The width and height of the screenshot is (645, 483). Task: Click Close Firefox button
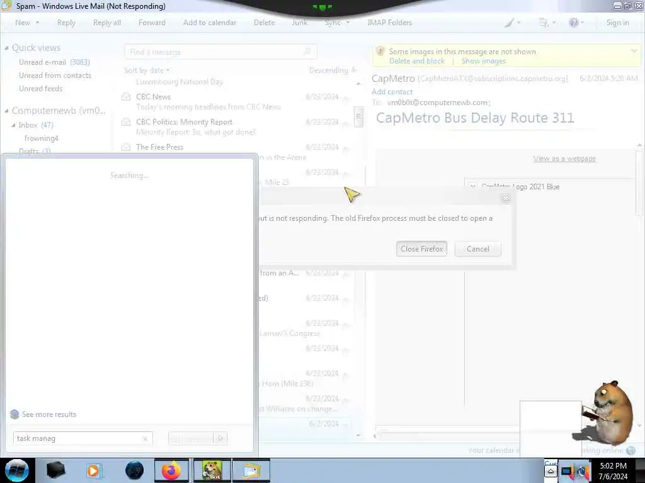pos(421,249)
